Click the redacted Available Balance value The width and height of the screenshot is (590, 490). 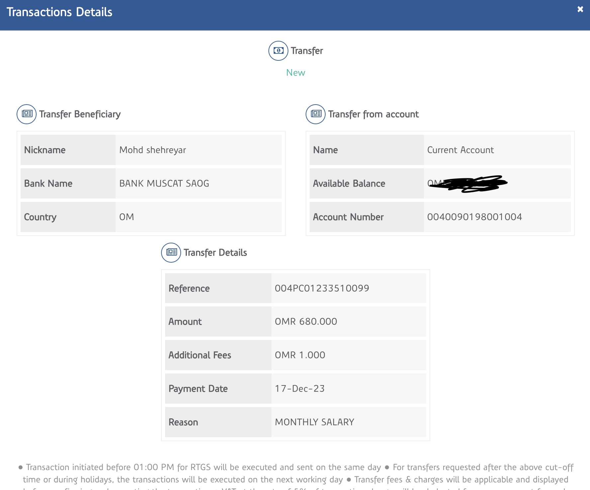point(467,184)
